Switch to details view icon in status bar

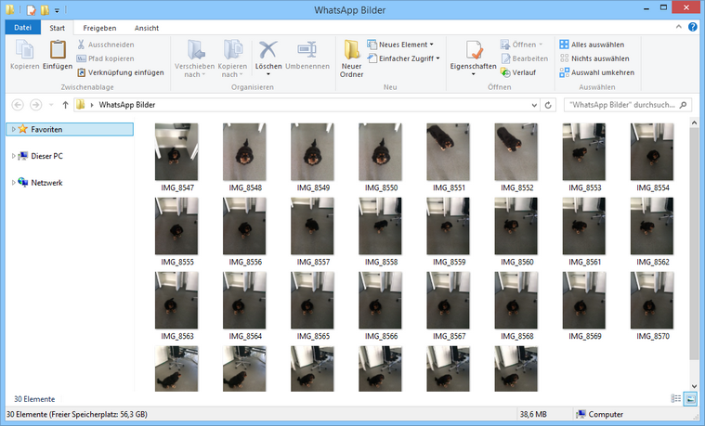[675, 398]
